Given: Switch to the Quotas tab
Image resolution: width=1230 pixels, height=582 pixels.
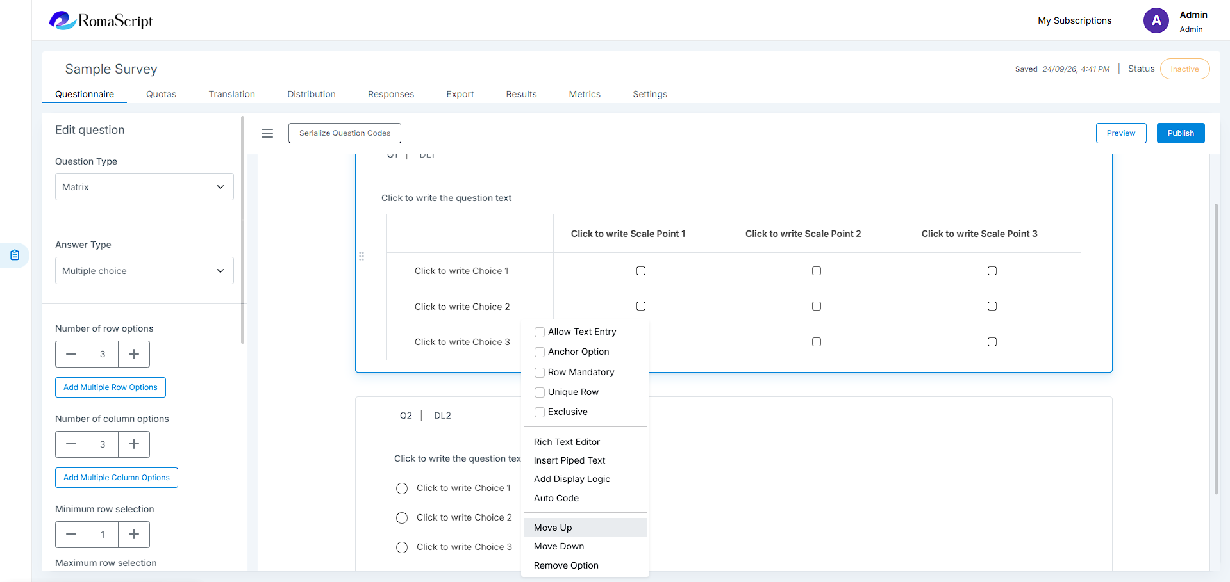Looking at the screenshot, I should [161, 94].
